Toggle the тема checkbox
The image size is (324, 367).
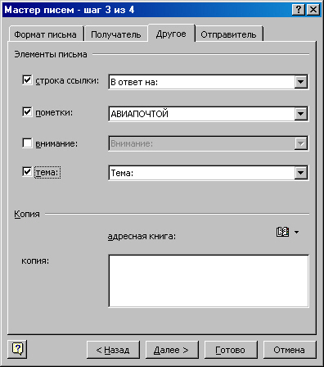point(27,172)
